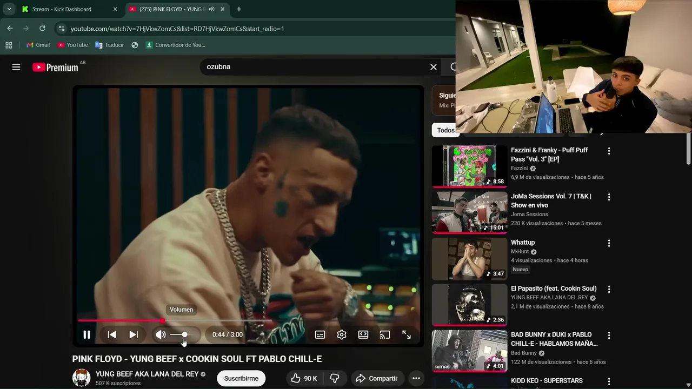Viewport: 692px width, 389px height.
Task: Skip to next video in playlist
Action: point(134,334)
